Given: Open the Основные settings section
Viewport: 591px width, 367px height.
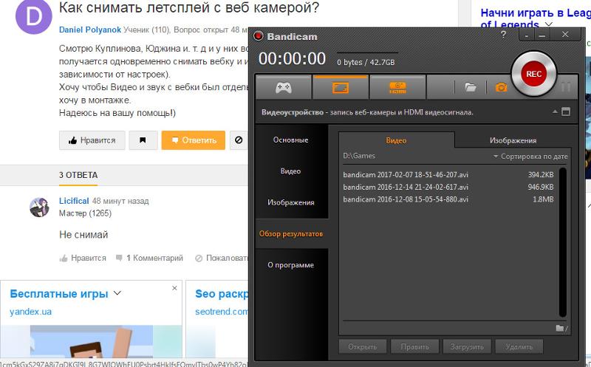Looking at the screenshot, I should 290,140.
